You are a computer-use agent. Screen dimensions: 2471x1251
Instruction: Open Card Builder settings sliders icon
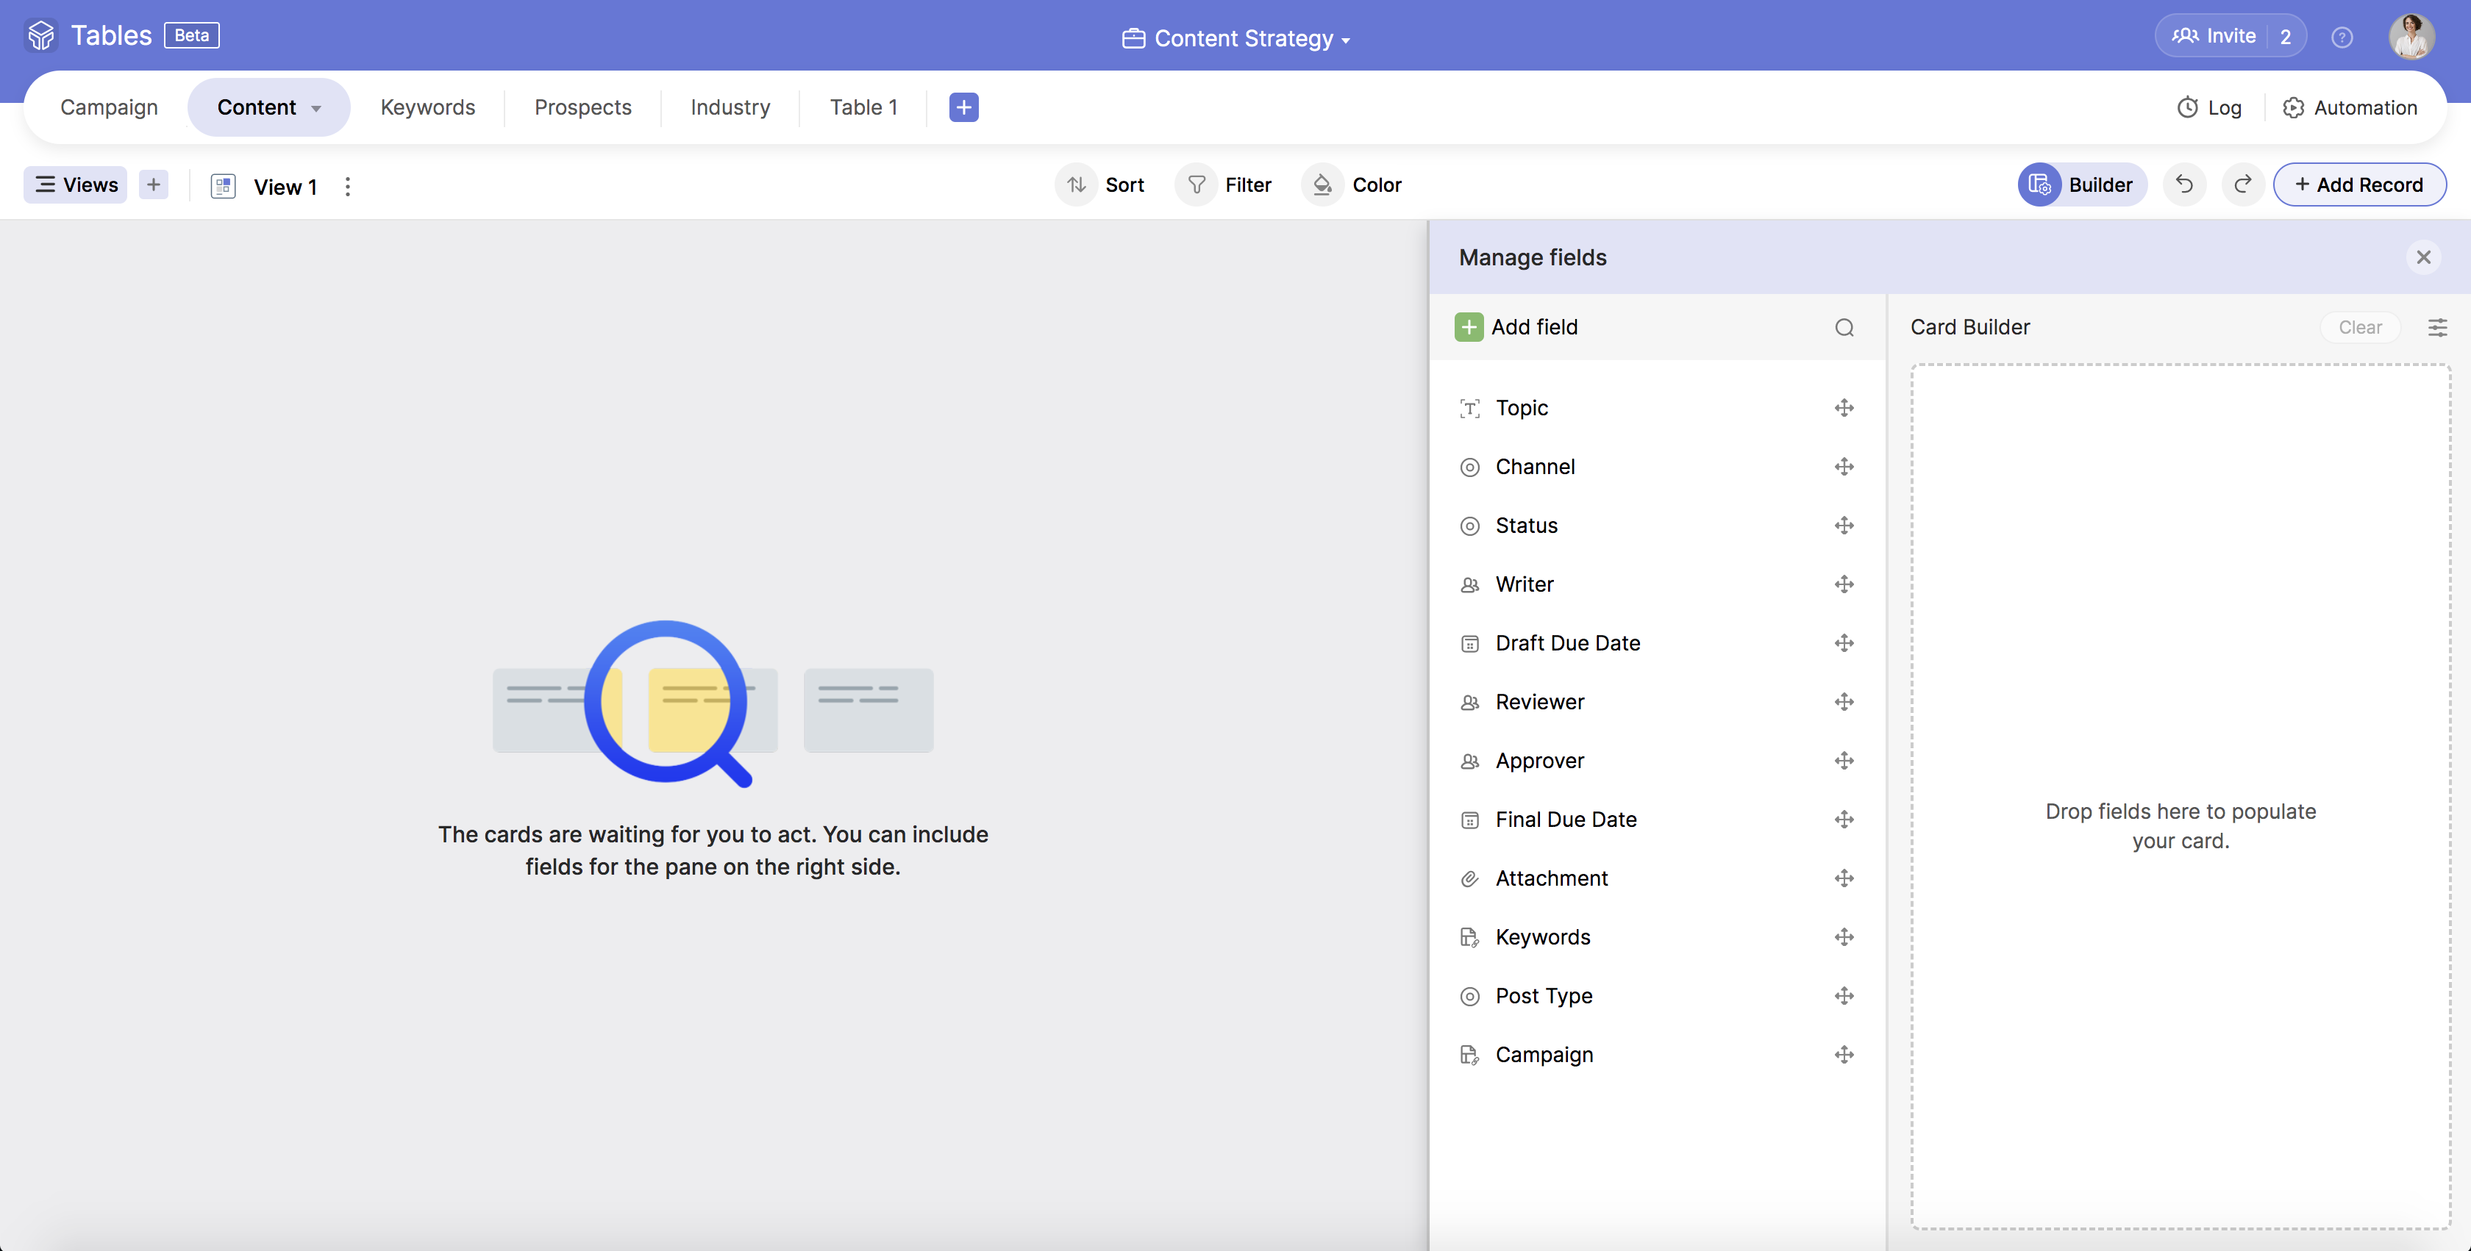pyautogui.click(x=2436, y=328)
